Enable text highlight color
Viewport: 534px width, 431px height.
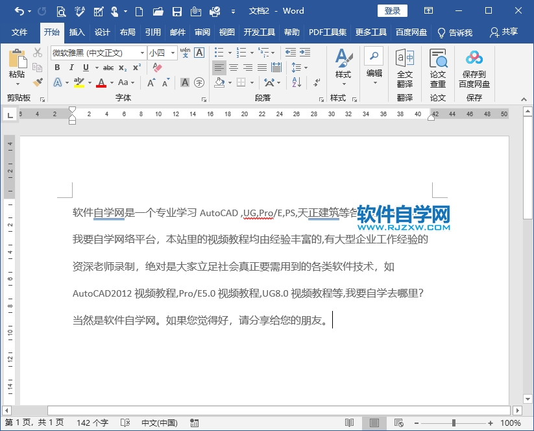tap(78, 82)
